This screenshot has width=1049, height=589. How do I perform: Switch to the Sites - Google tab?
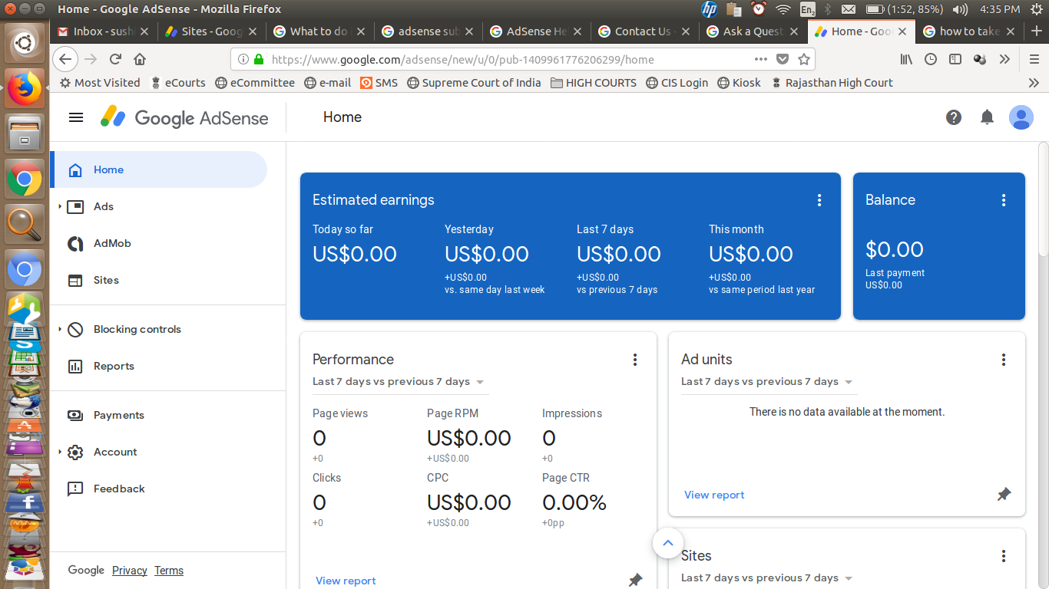click(x=212, y=31)
